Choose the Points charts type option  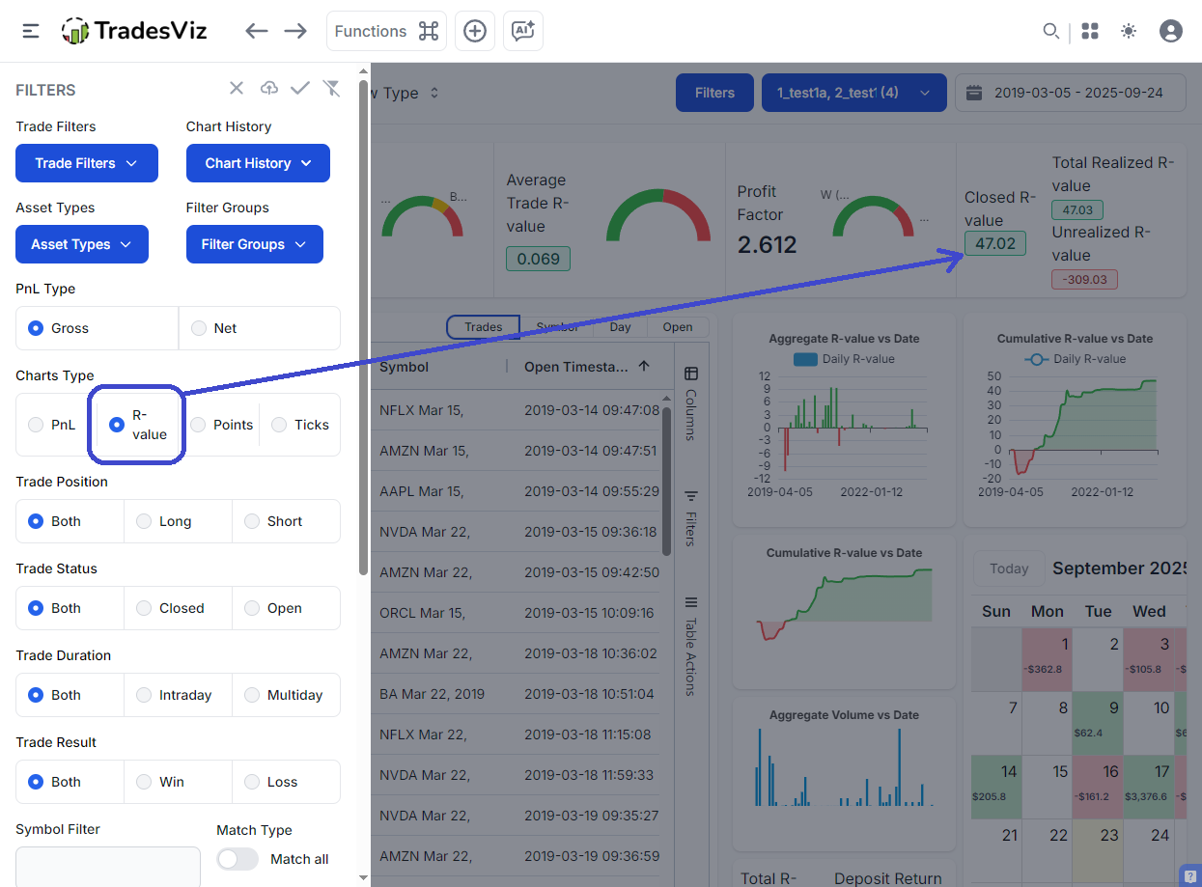[x=199, y=425]
